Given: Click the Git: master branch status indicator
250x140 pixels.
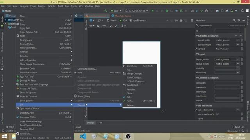Looking at the screenshot, I should pyautogui.click(x=234, y=131).
